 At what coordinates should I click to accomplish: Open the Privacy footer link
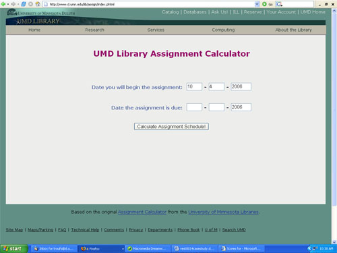click(135, 229)
